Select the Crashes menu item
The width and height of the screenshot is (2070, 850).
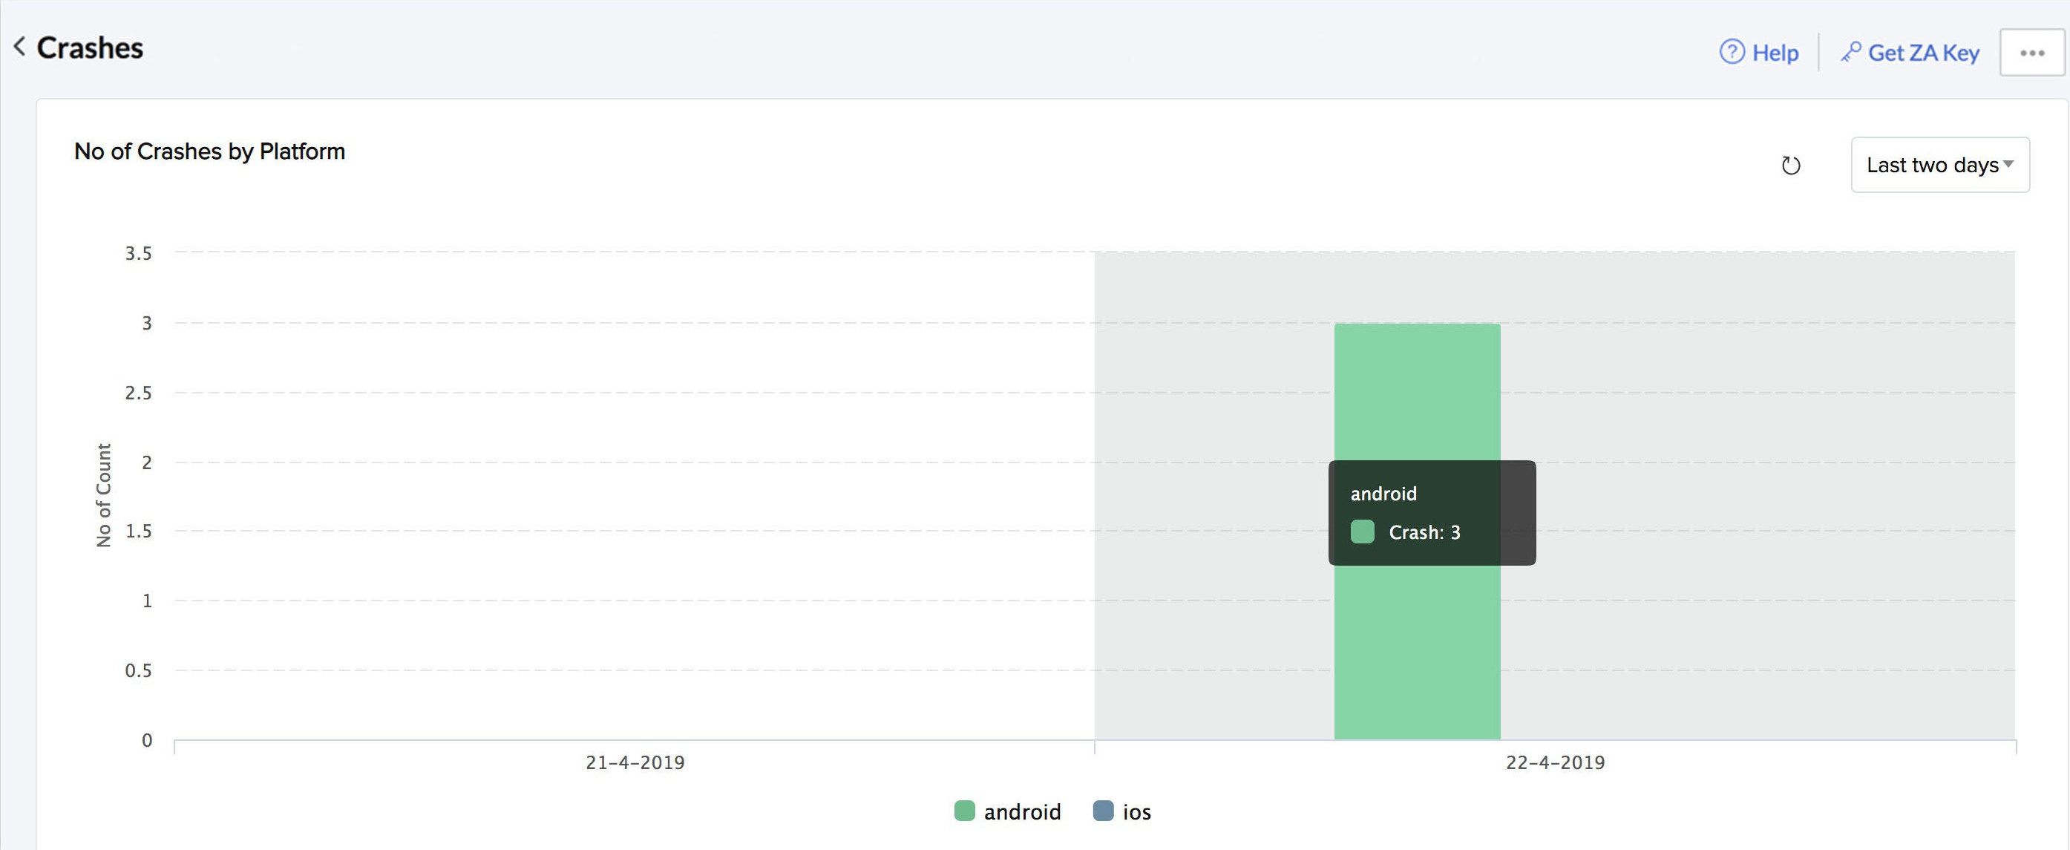[88, 48]
